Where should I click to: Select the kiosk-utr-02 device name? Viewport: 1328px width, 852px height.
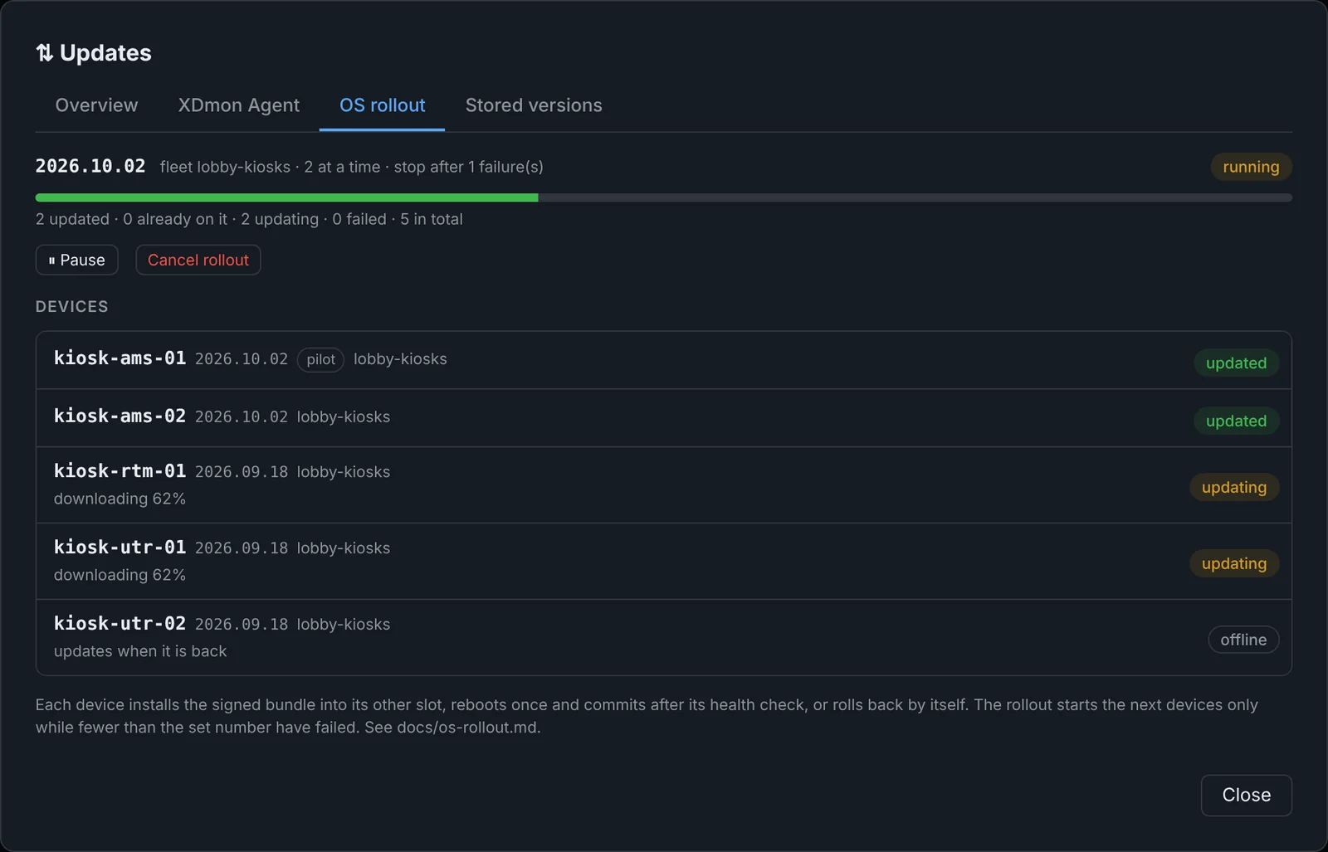point(120,624)
